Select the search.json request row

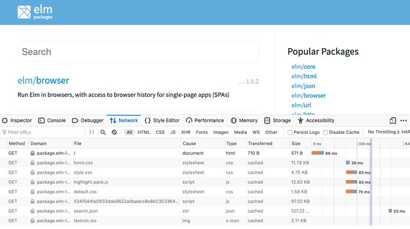pyautogui.click(x=205, y=211)
